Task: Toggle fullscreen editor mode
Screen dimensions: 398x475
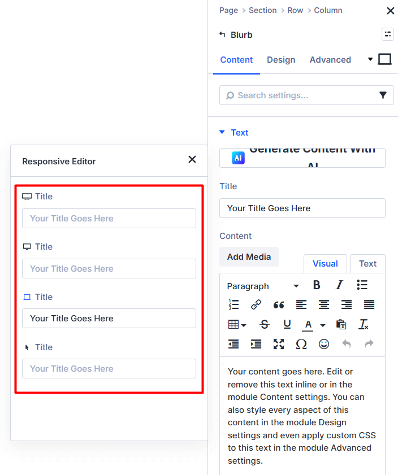Action: [x=279, y=344]
